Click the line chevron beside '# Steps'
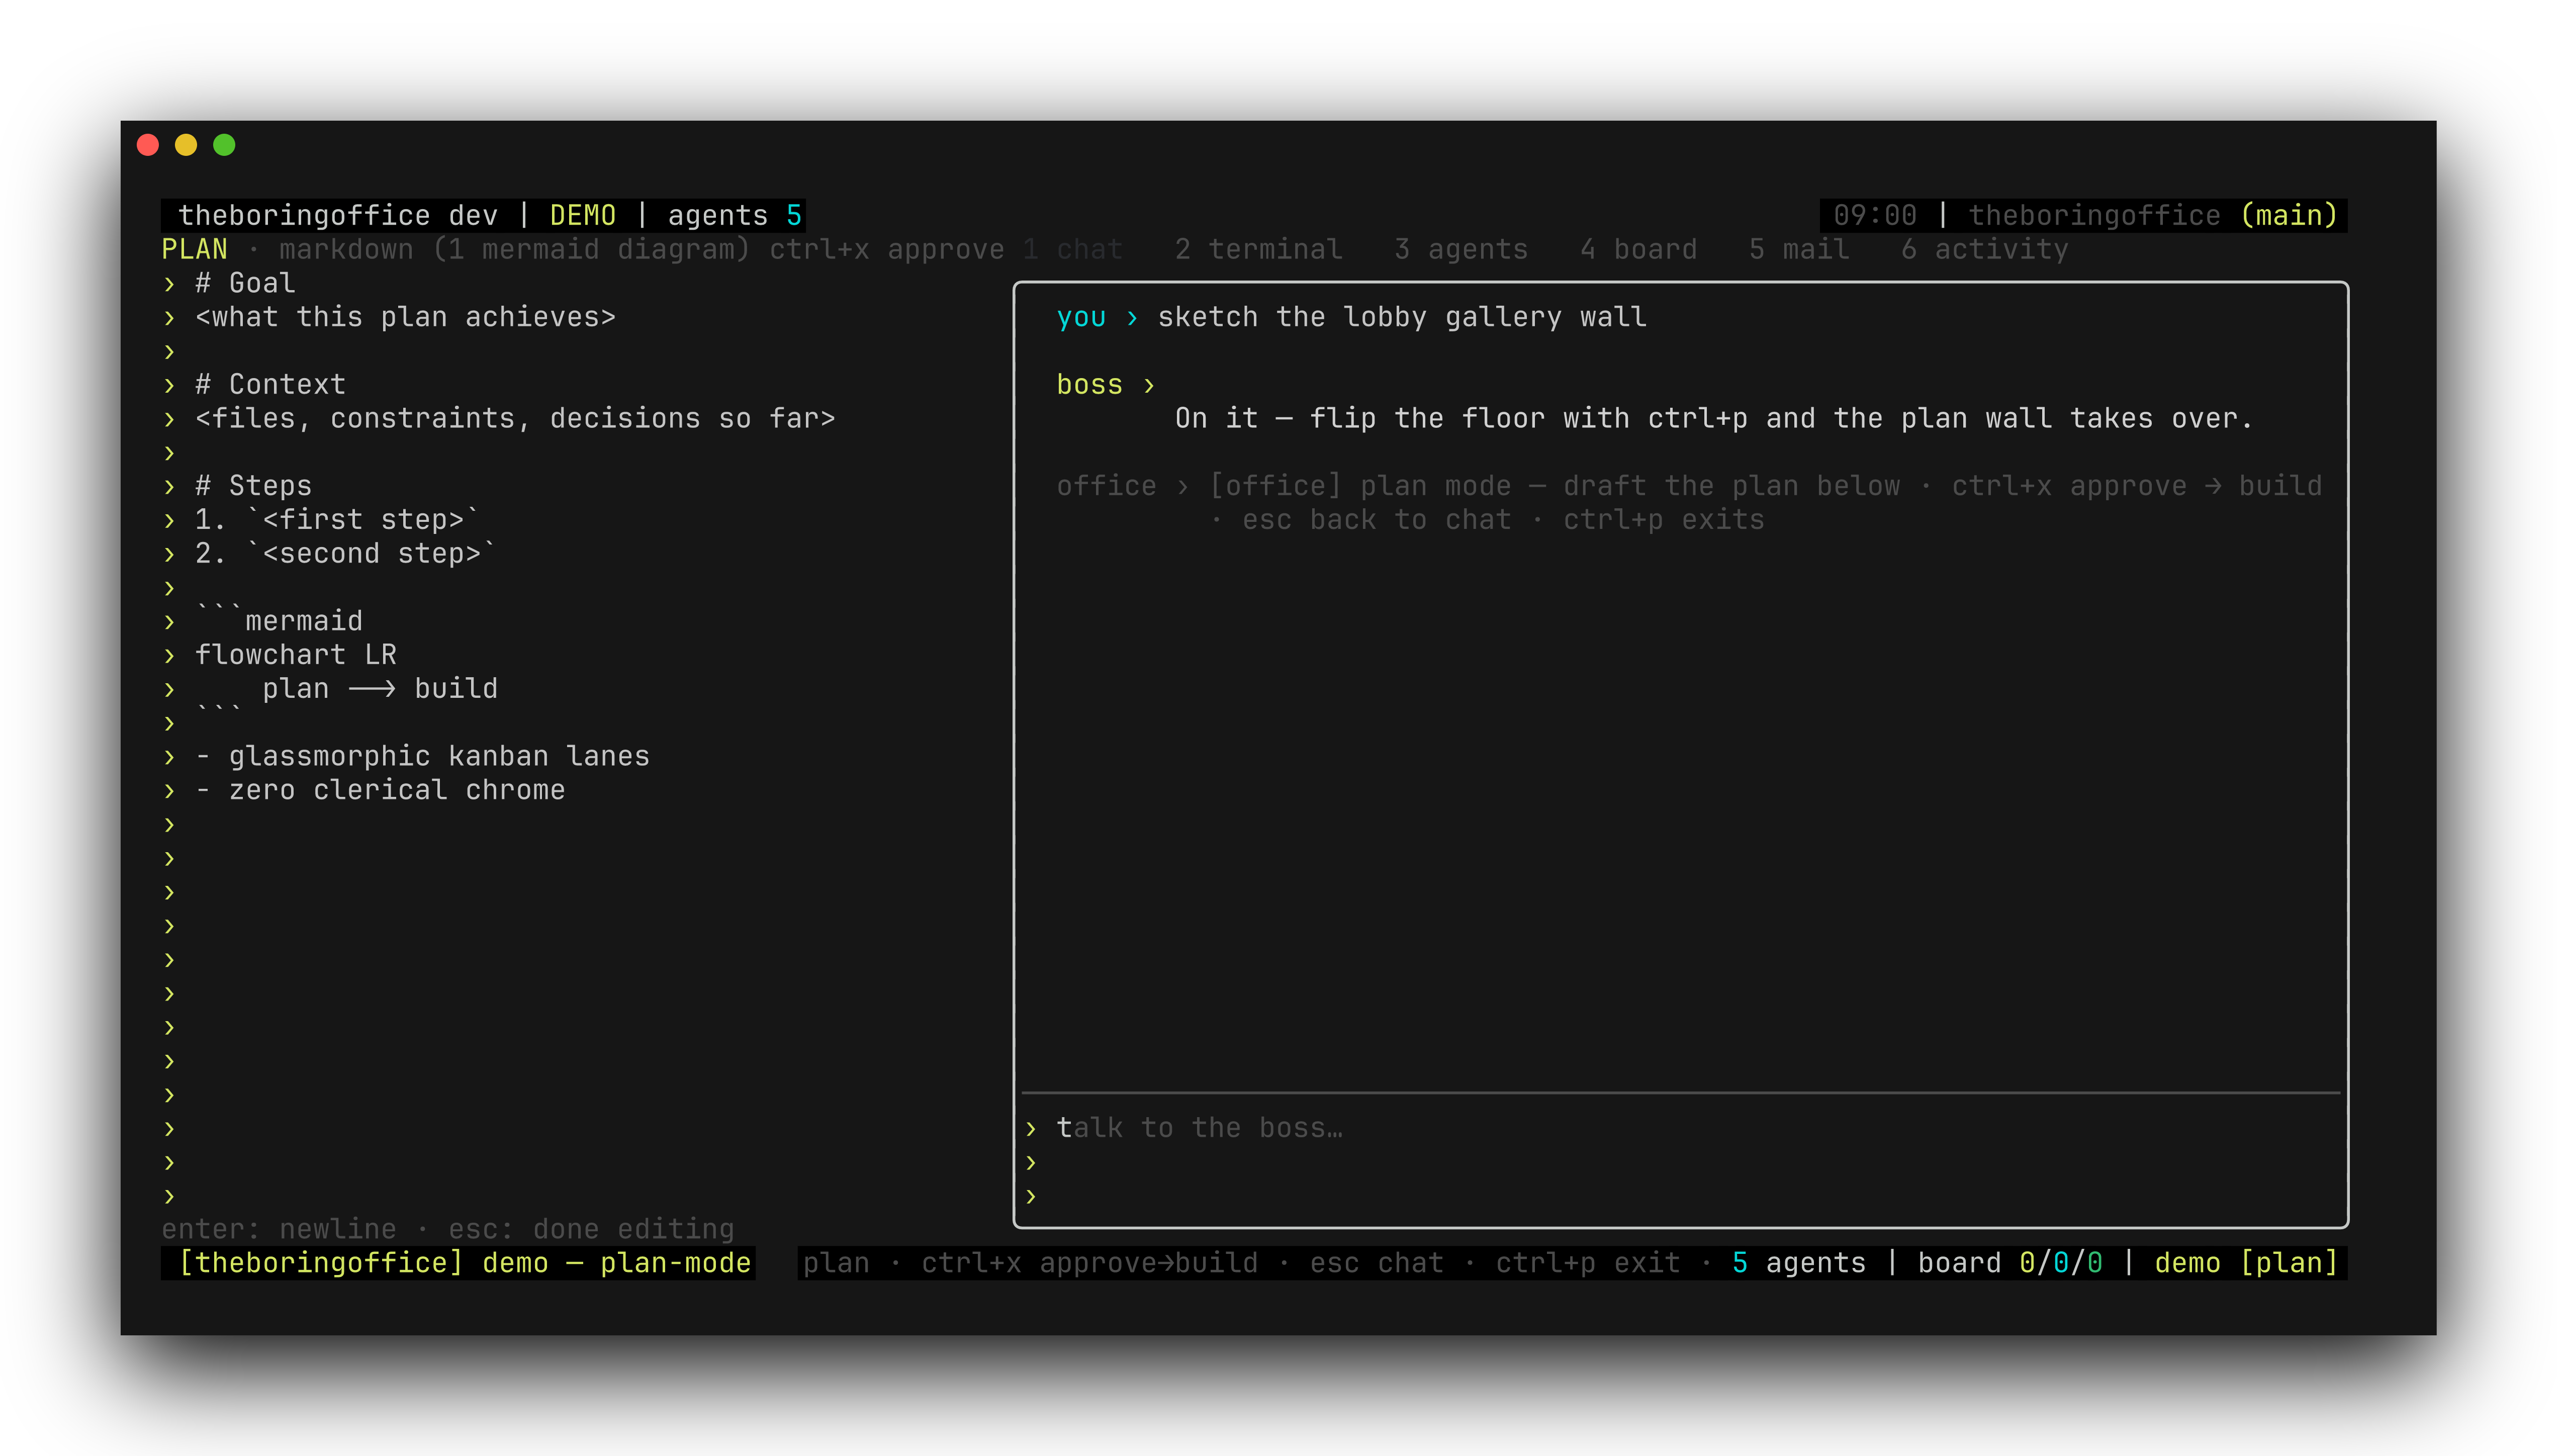 pyautogui.click(x=169, y=487)
